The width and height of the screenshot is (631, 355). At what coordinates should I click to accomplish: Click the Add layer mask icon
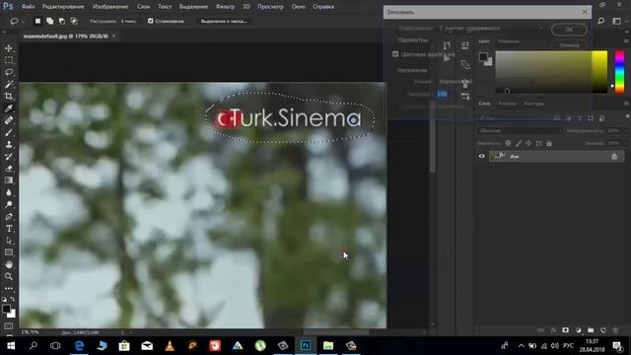point(565,330)
